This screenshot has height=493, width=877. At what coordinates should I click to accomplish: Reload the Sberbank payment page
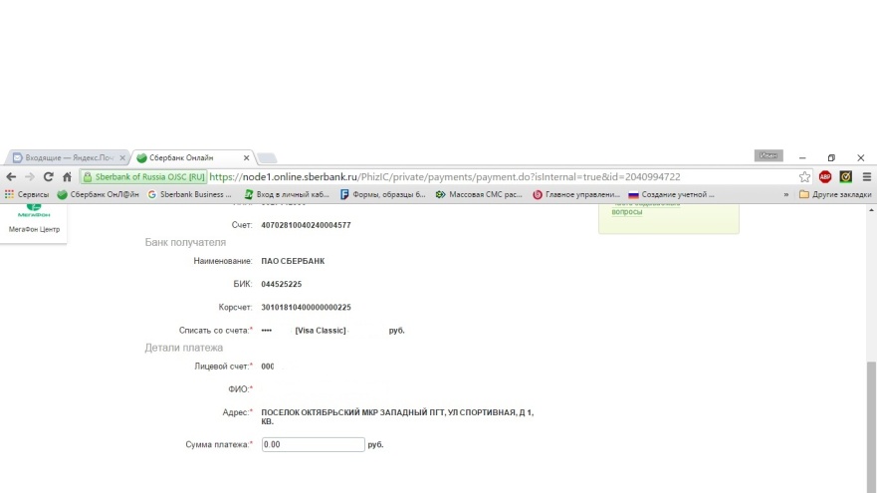[48, 176]
